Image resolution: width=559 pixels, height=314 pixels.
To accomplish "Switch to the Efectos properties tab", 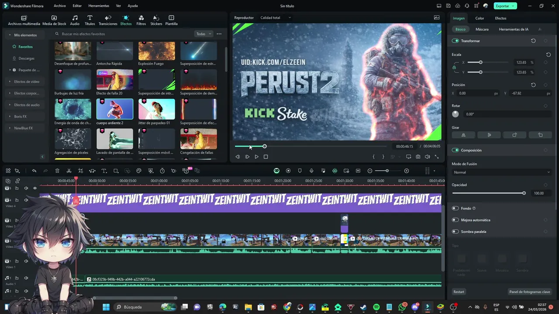I will (x=500, y=18).
